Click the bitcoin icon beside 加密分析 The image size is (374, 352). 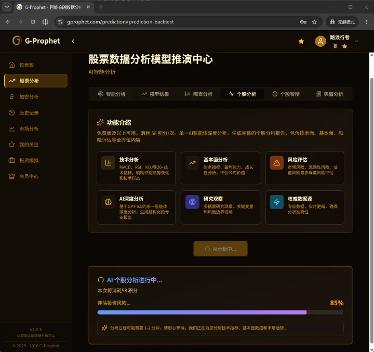(11, 97)
